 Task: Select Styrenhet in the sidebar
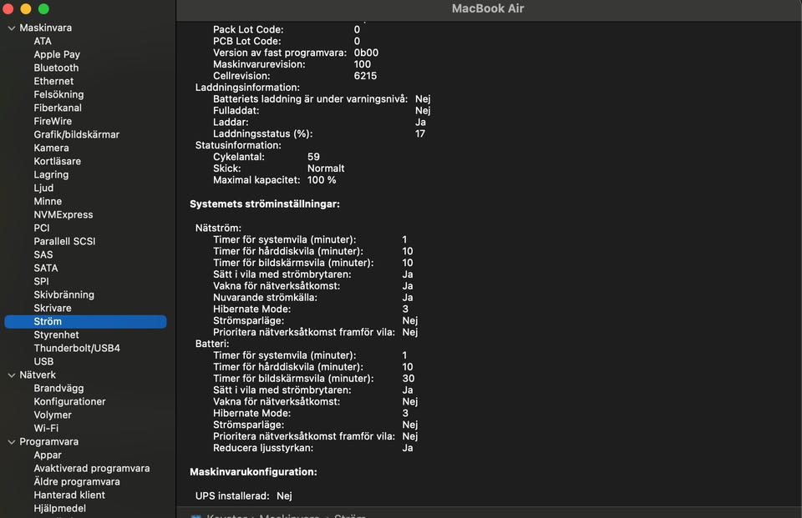point(56,334)
